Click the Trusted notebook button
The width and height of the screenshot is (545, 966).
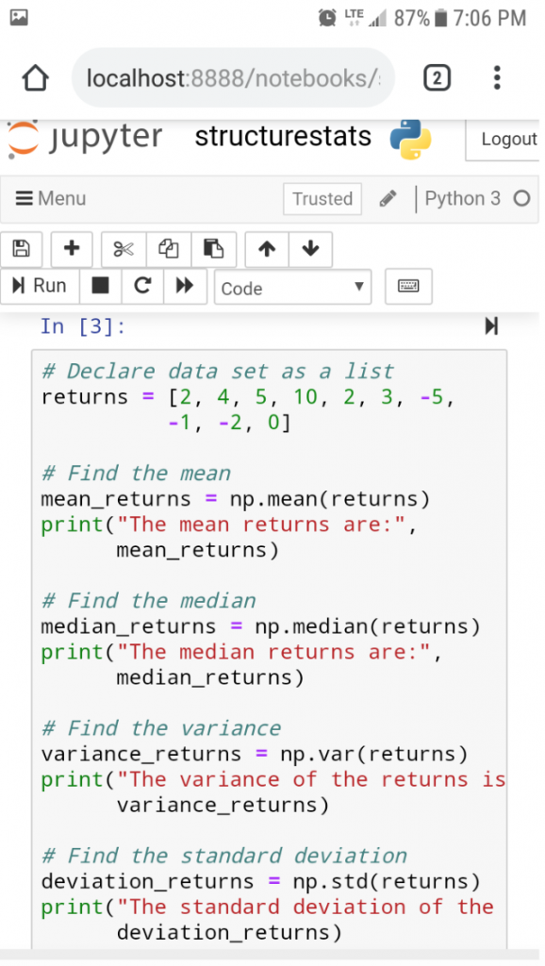pyautogui.click(x=322, y=199)
